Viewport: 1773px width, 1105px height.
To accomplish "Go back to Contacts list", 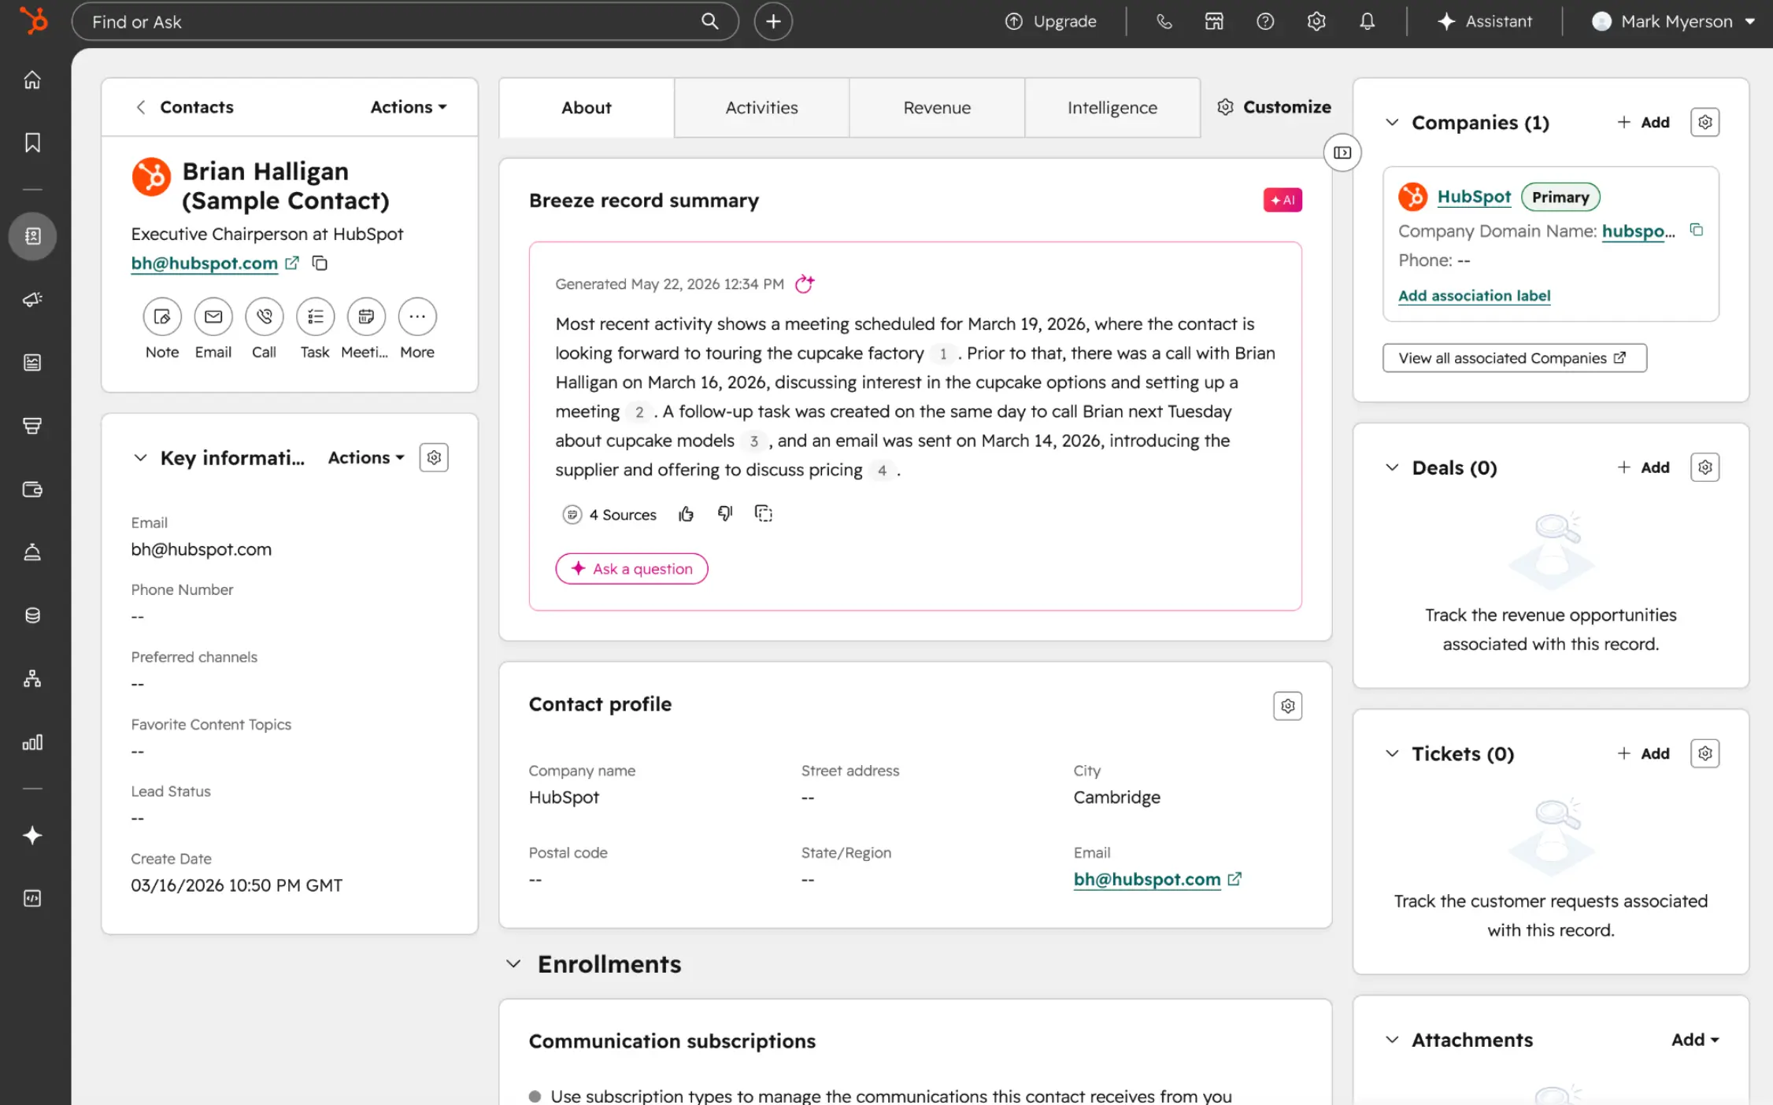I will point(185,107).
